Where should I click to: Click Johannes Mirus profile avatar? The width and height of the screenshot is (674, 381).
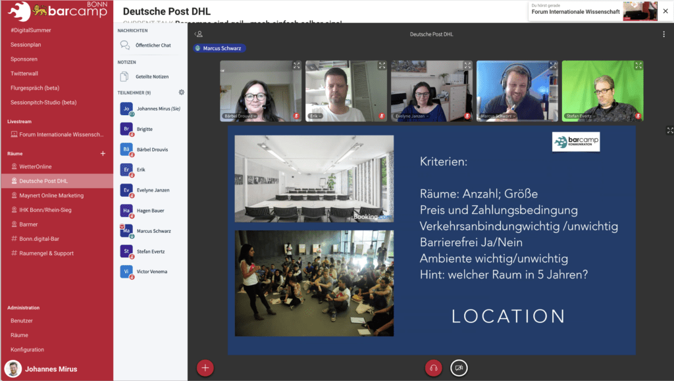tap(13, 369)
